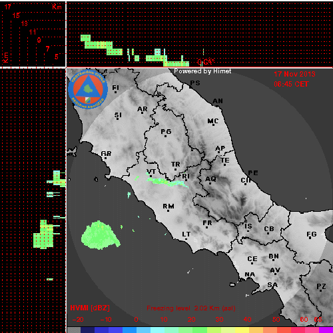Click the 'AR' city label

coord(143,109)
